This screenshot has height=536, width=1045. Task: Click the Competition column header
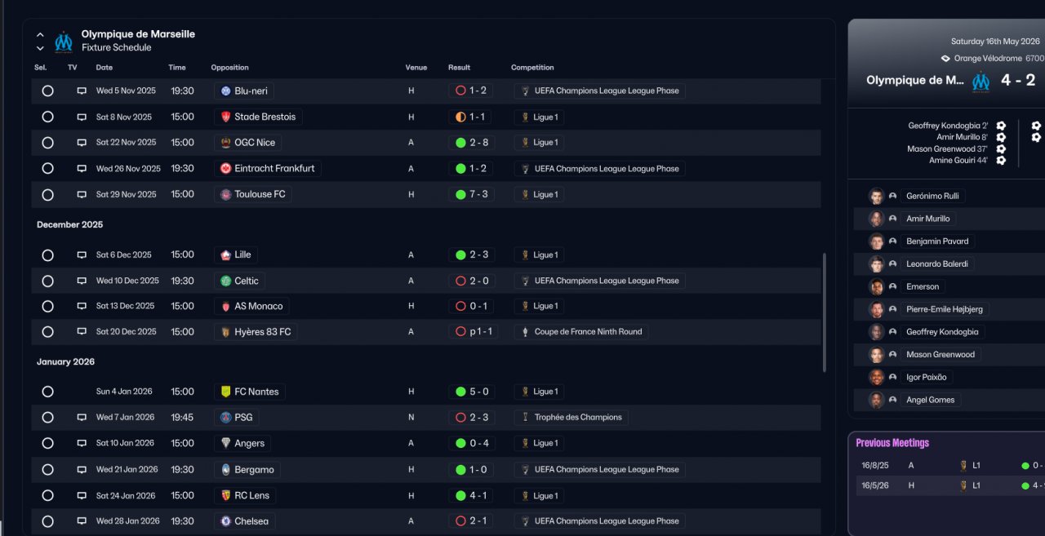click(x=532, y=68)
